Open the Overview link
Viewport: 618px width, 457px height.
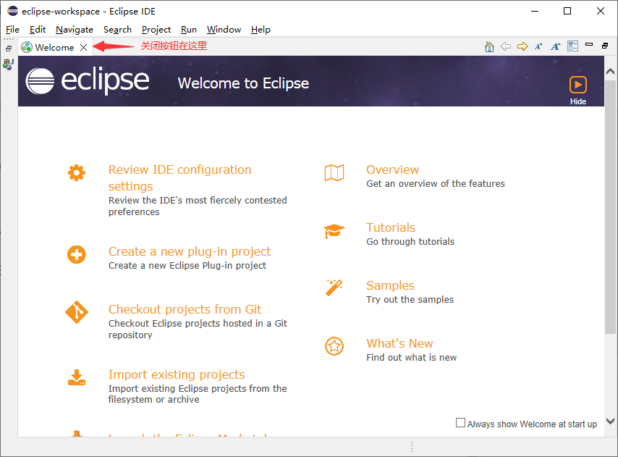click(x=392, y=169)
